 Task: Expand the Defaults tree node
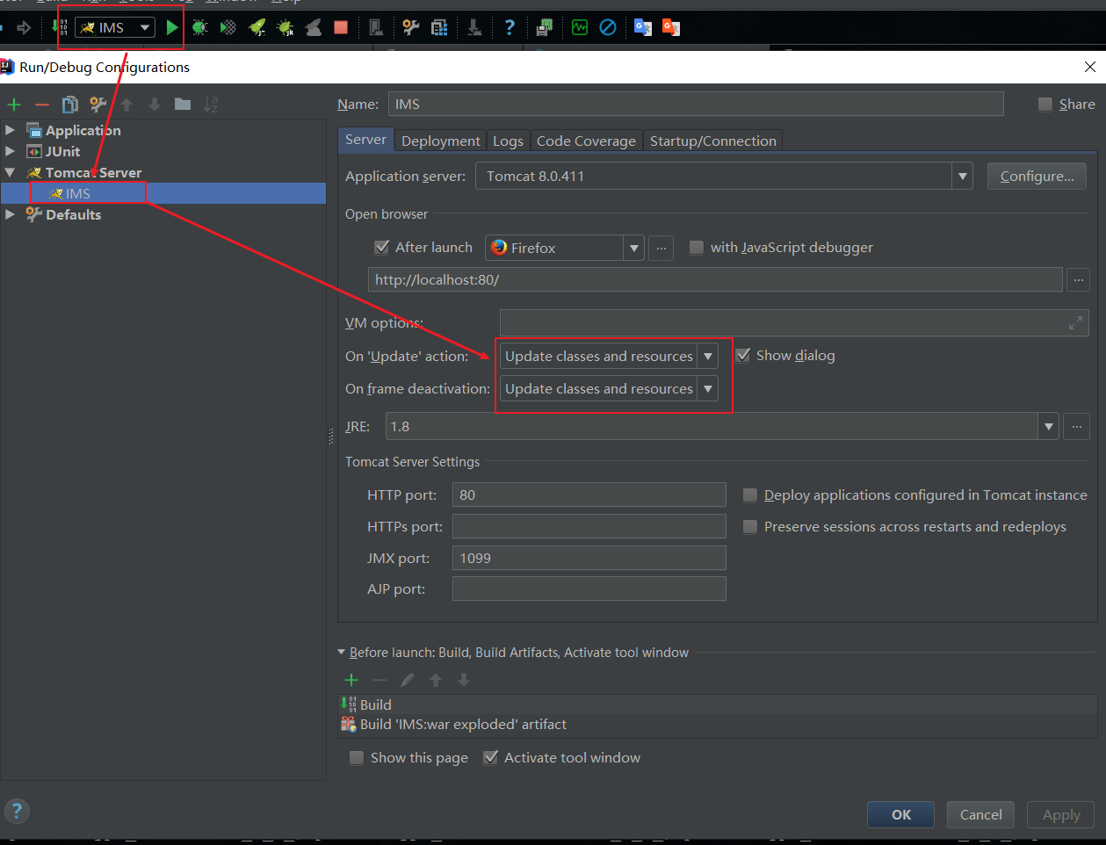[11, 214]
